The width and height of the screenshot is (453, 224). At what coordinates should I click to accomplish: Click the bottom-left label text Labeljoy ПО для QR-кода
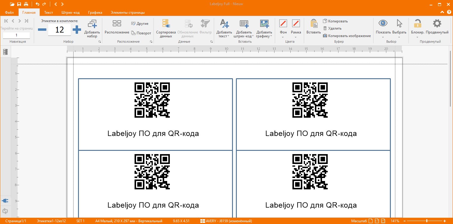pyautogui.click(x=153, y=205)
